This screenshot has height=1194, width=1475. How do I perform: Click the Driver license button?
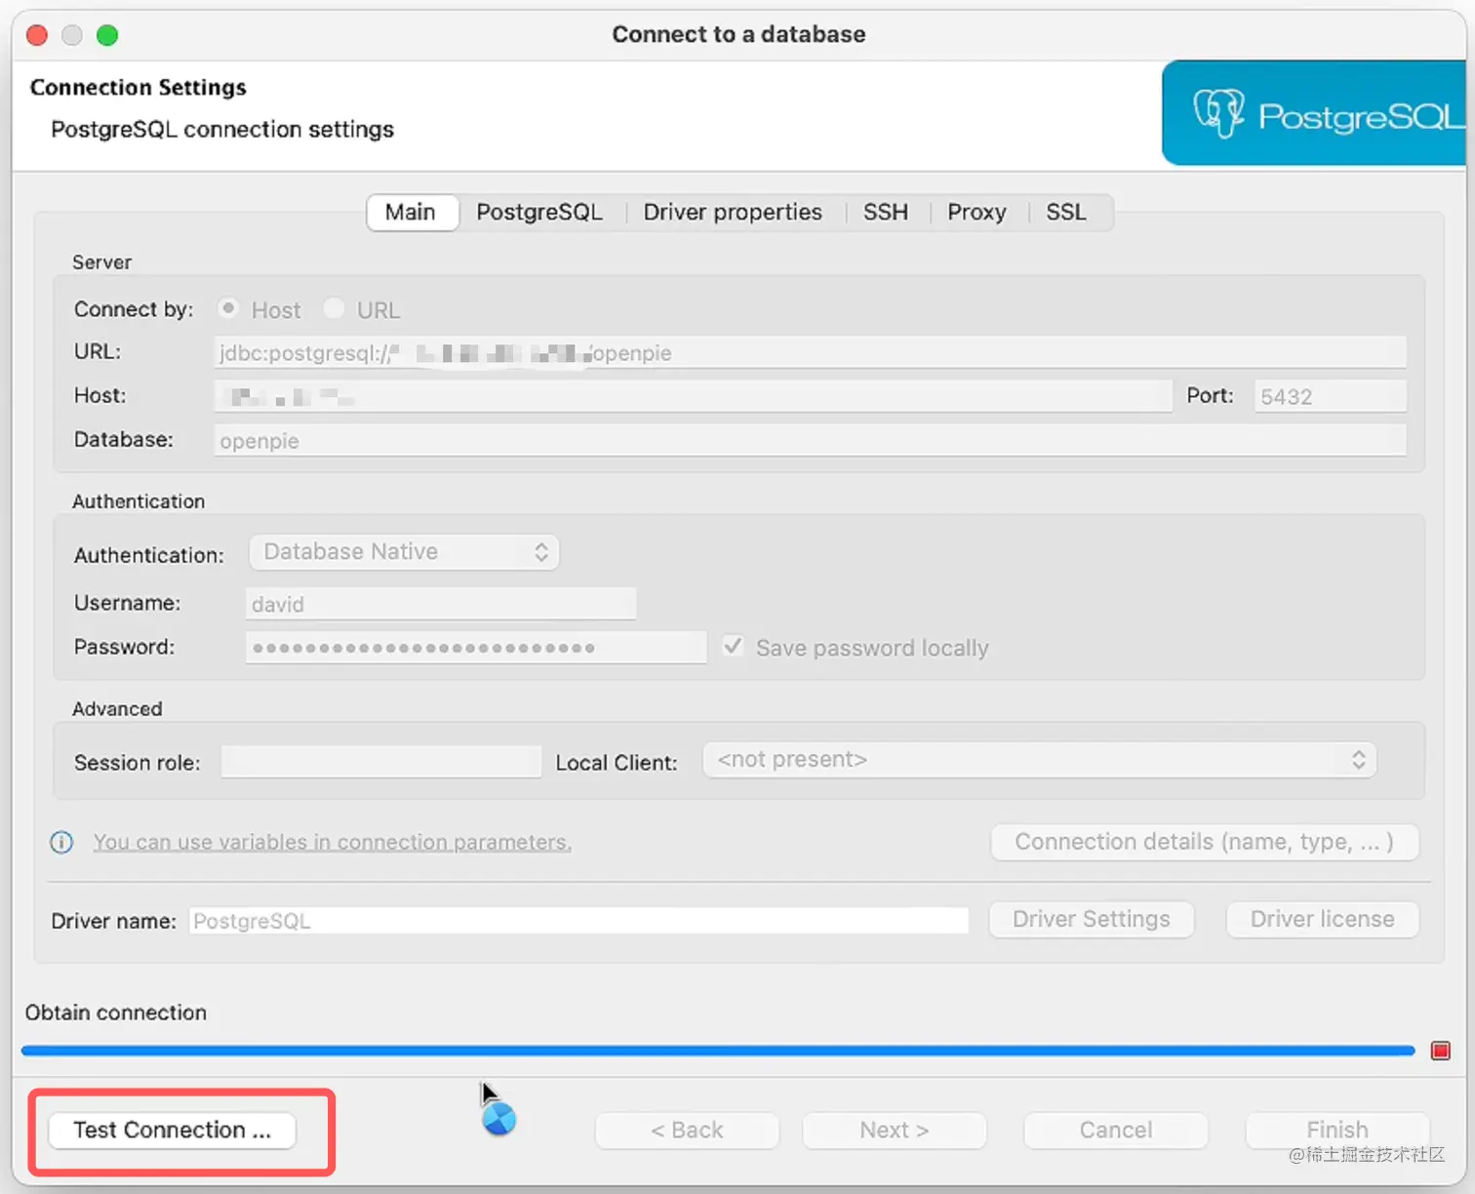1323,919
